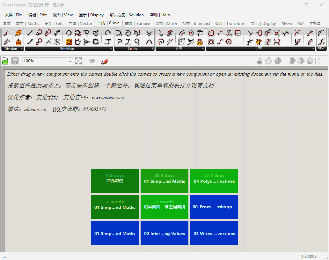Toggle shaded preview mode
The image size is (329, 260).
pyautogui.click(x=278, y=61)
